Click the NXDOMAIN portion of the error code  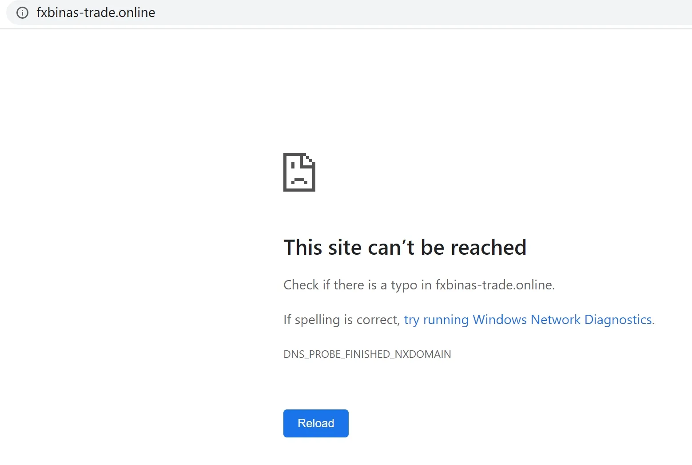(423, 354)
